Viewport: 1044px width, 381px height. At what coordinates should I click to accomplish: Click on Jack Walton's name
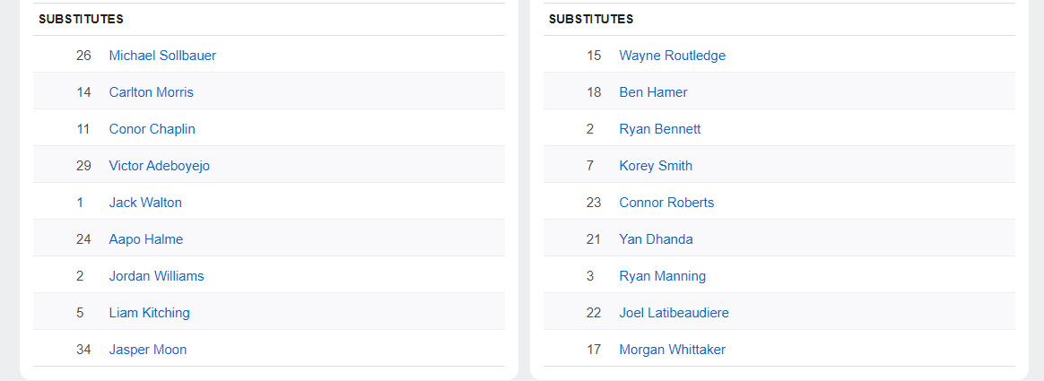(x=145, y=203)
